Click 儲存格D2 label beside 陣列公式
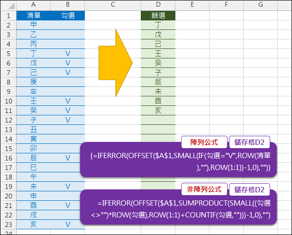The width and height of the screenshot is (292, 235). point(249,142)
